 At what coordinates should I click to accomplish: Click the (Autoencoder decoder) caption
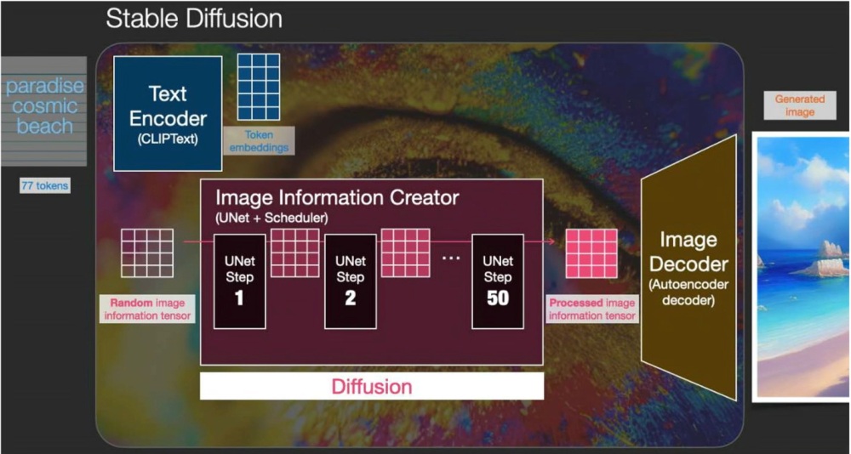688,292
